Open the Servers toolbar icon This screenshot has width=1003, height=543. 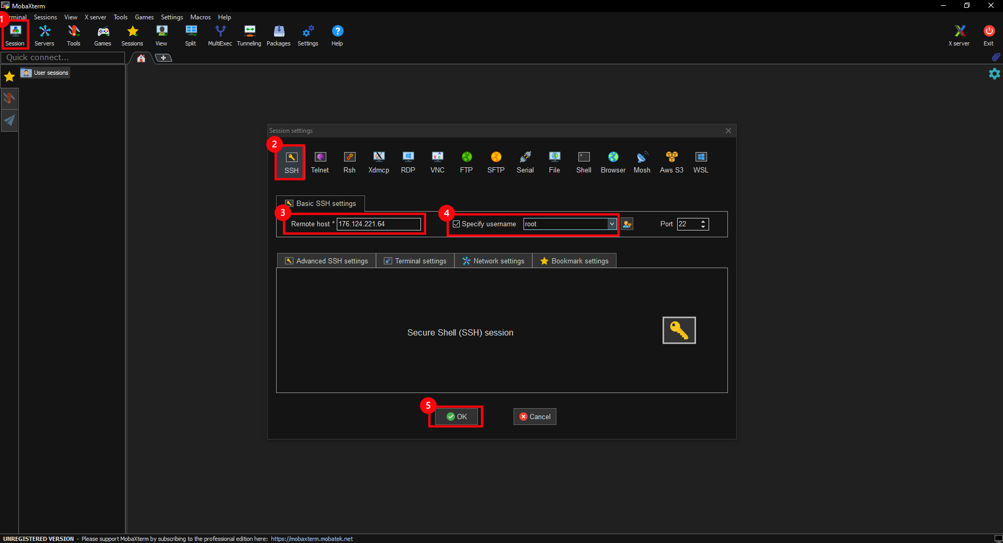(x=44, y=35)
